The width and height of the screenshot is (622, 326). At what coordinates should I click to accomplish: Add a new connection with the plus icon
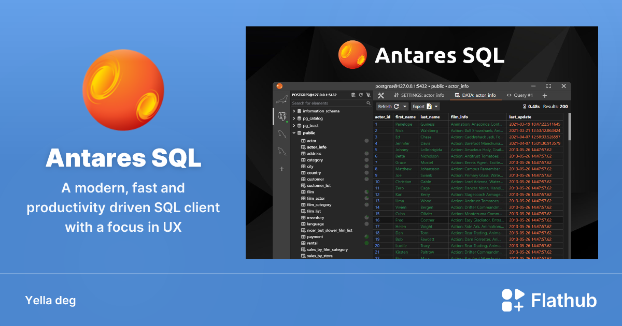pos(281,169)
